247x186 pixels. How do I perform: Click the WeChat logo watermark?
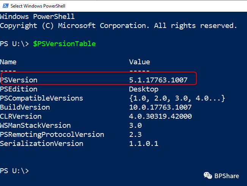point(208,175)
